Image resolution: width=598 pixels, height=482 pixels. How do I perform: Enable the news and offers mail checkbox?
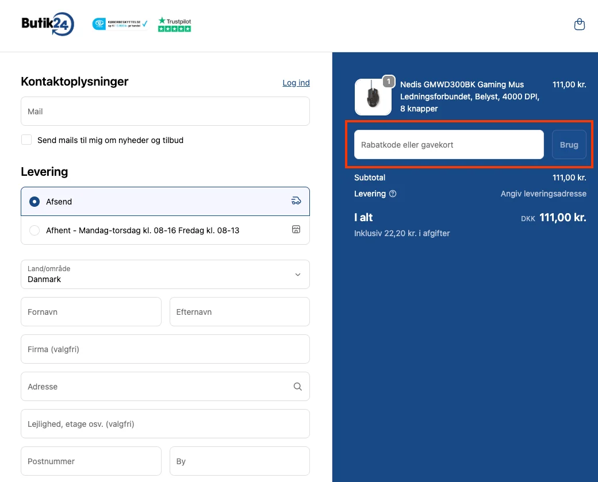[x=26, y=140]
